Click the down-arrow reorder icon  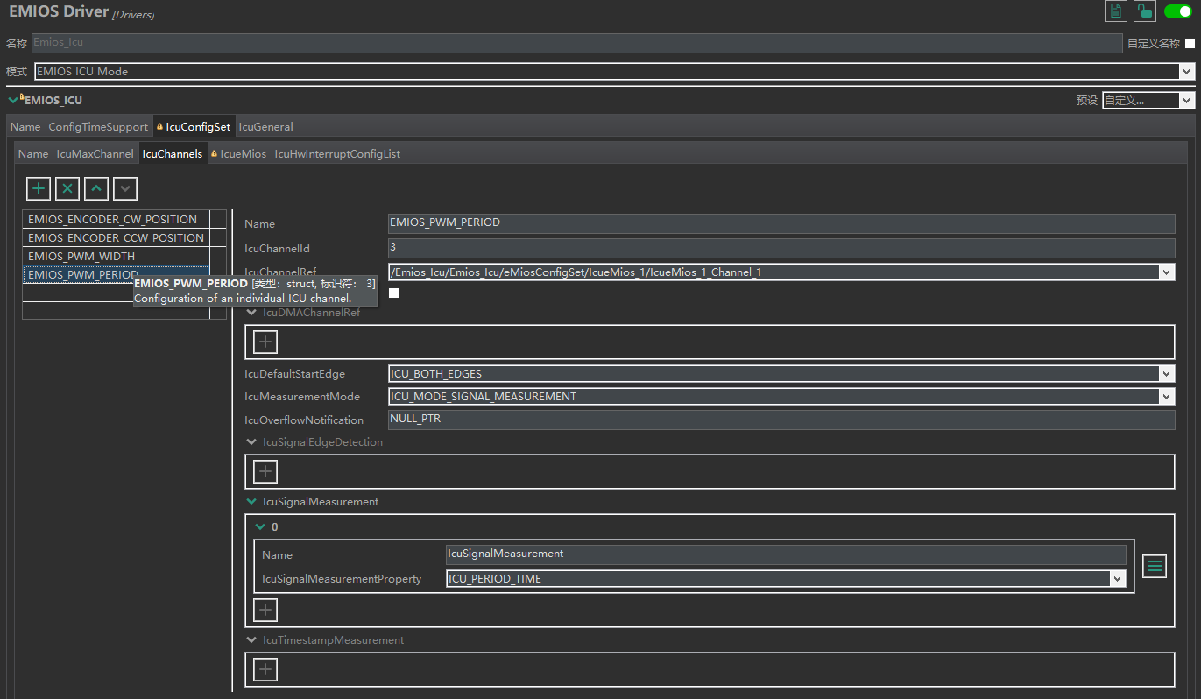pos(124,188)
